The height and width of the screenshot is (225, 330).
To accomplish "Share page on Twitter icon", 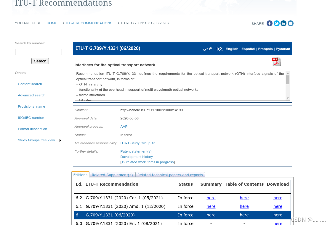I will coord(277,23).
